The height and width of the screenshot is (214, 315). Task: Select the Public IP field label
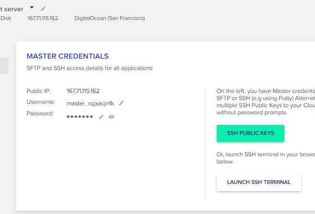(39, 91)
